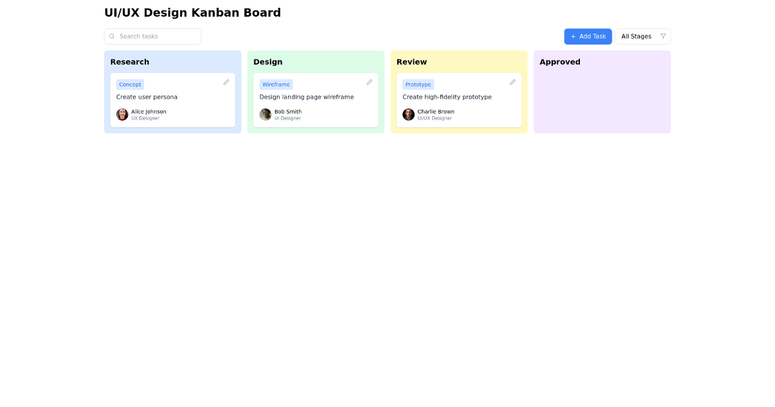The width and height of the screenshot is (775, 407).
Task: Open the All Stages dropdown
Action: click(x=636, y=36)
